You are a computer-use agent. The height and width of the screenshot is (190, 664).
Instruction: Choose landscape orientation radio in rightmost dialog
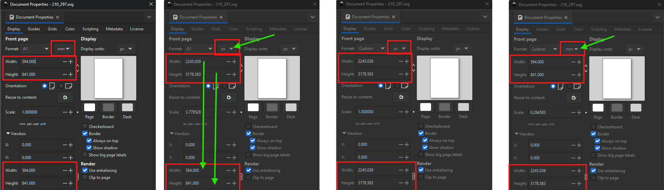click(x=570, y=86)
